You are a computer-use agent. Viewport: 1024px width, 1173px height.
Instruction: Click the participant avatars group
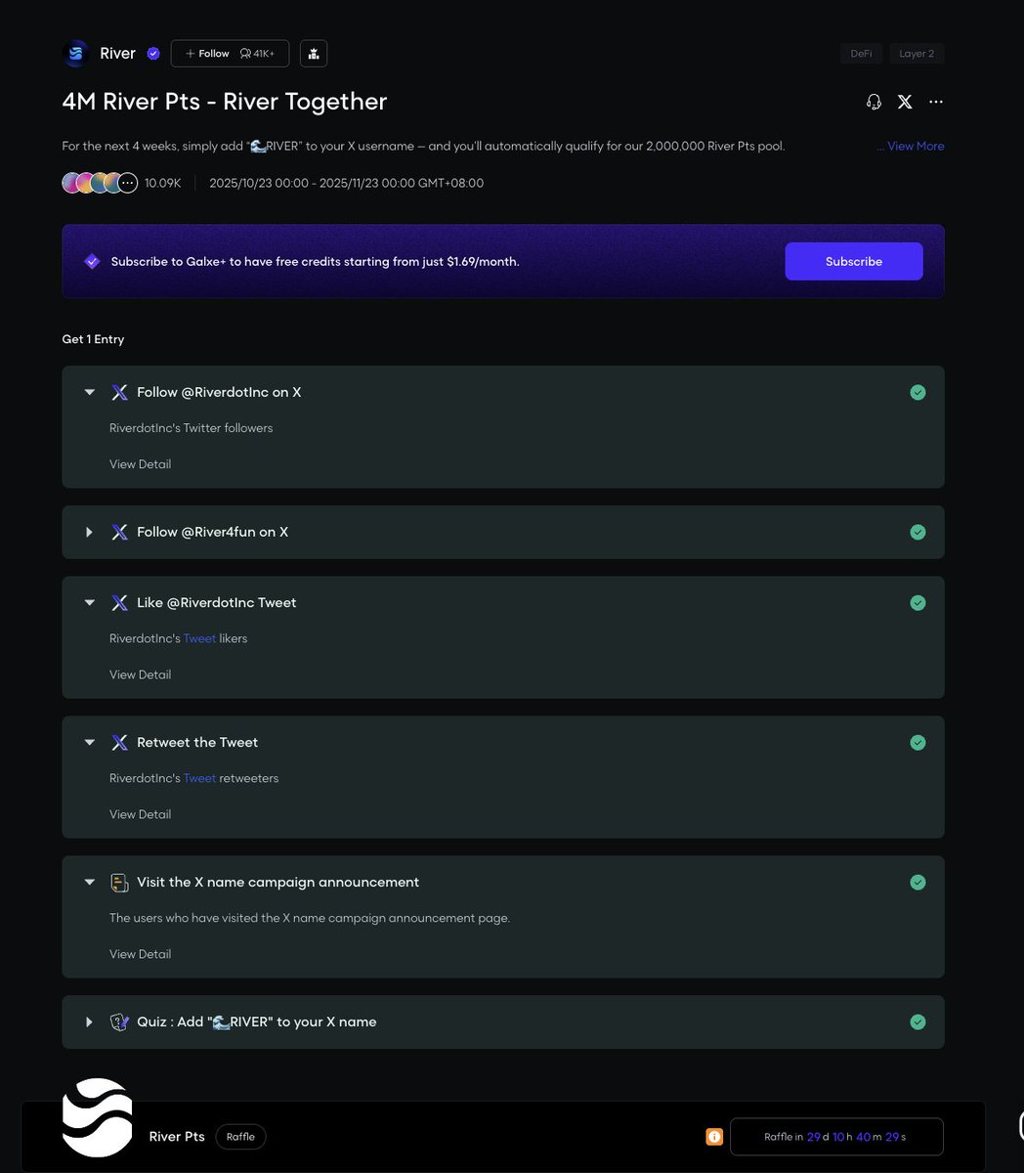click(x=99, y=183)
